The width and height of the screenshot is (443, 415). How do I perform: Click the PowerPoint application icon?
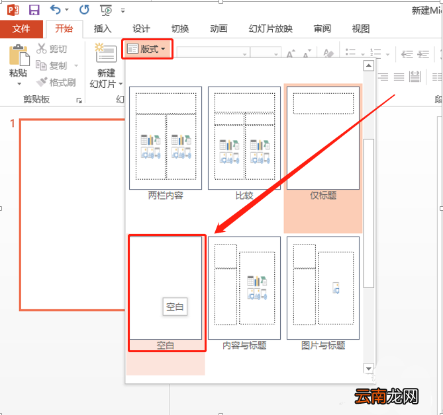(x=13, y=11)
